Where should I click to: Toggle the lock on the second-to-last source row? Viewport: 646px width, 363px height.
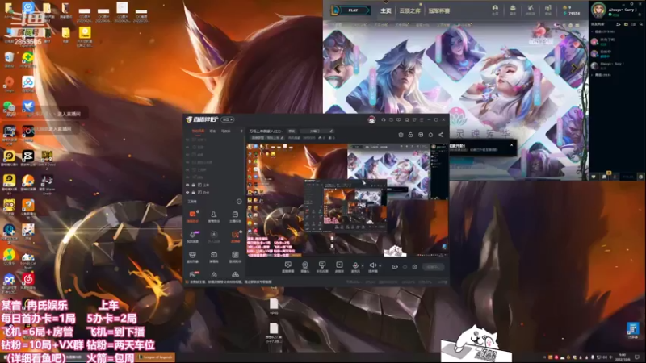coord(193,185)
